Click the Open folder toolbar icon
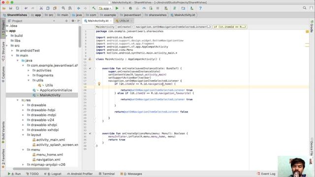315x177 pixels. click(x=4, y=8)
